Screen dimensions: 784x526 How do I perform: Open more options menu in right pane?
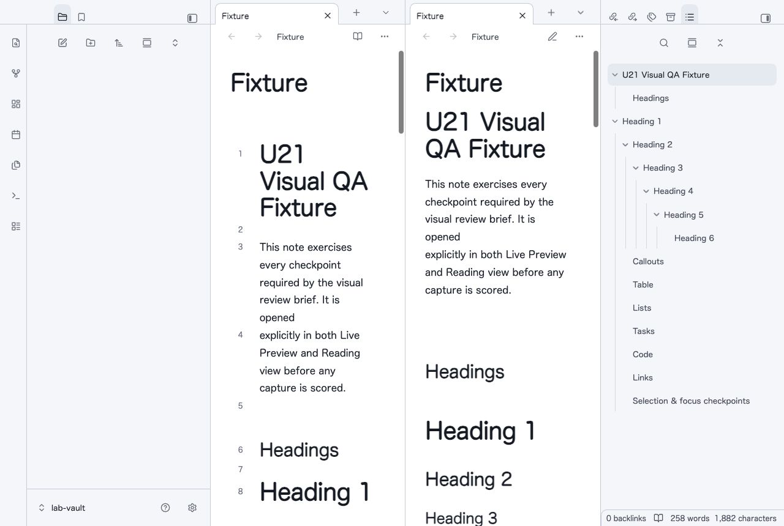(x=579, y=37)
